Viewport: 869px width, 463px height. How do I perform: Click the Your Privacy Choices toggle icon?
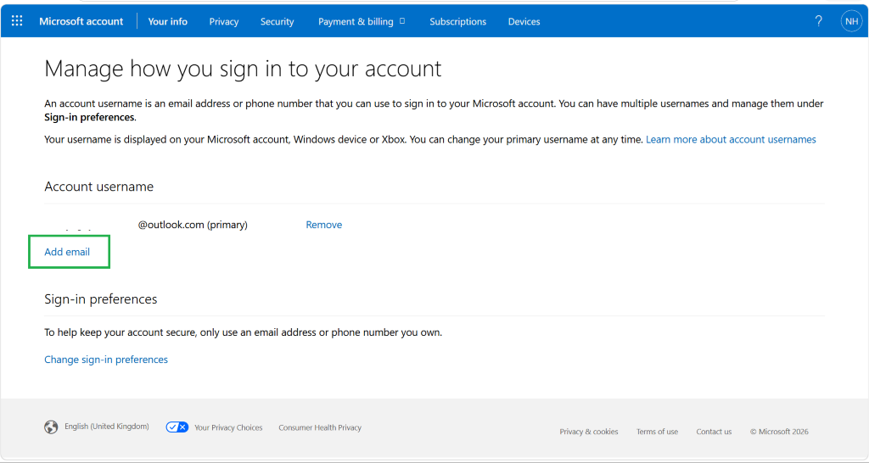coord(177,427)
